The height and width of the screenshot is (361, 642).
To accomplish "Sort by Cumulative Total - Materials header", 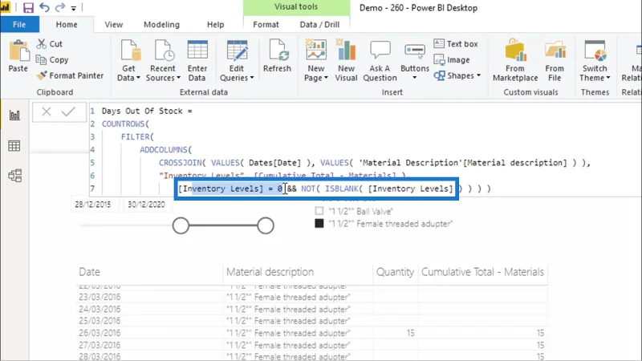I will coord(482,272).
